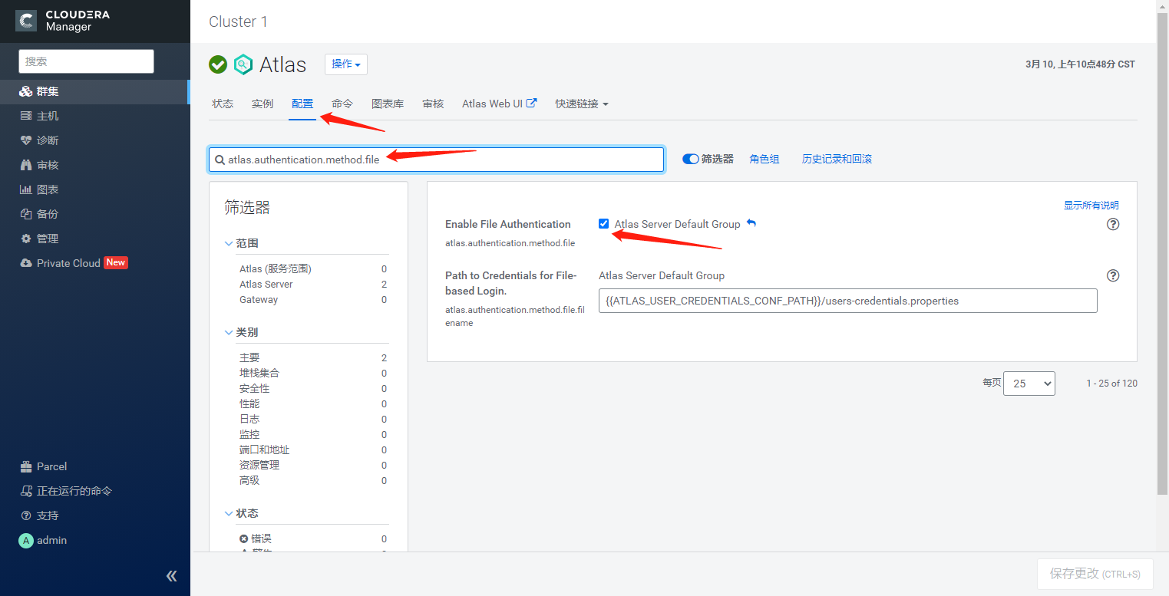Click the New badge next to Private Cloud
The height and width of the screenshot is (596, 1169).
point(116,262)
